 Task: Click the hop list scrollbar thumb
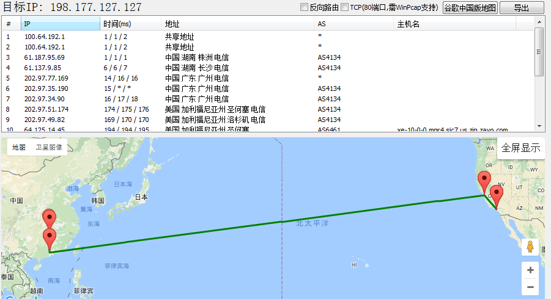click(539, 52)
